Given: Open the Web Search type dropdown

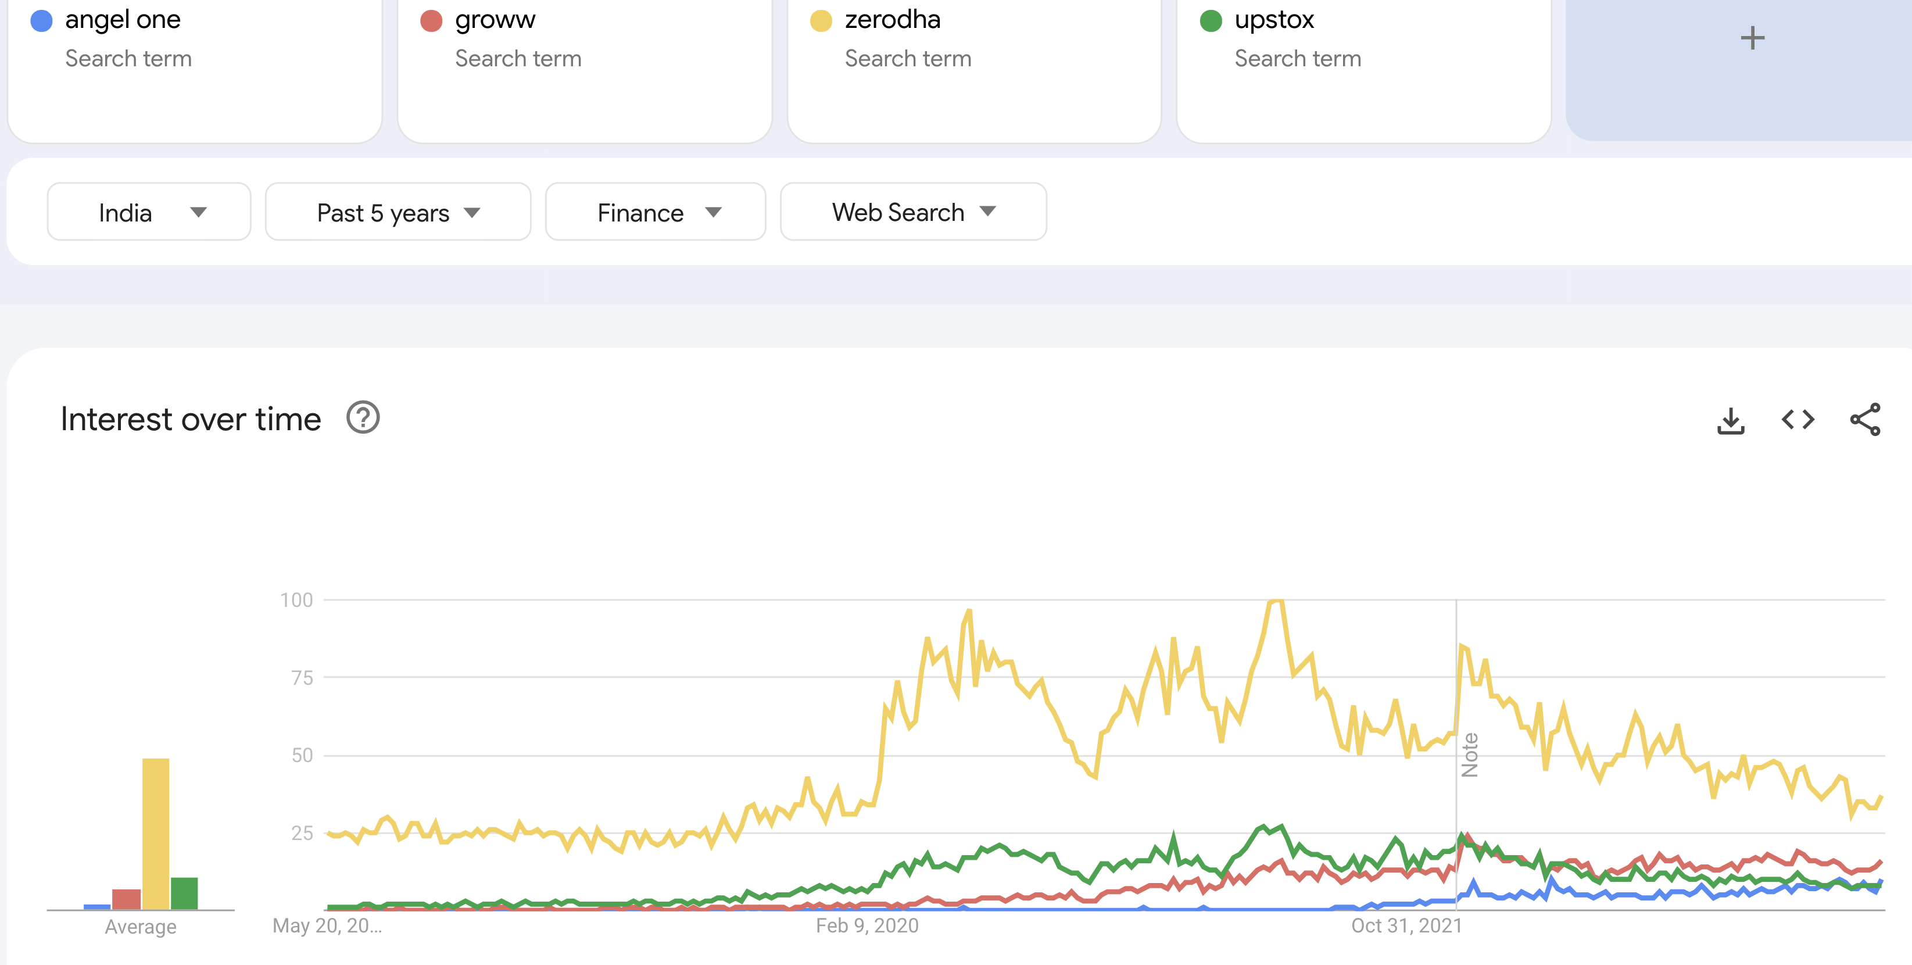Looking at the screenshot, I should (x=913, y=212).
